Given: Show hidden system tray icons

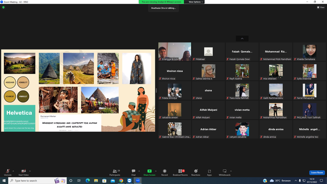Looking at the screenshot, I should (x=295, y=180).
